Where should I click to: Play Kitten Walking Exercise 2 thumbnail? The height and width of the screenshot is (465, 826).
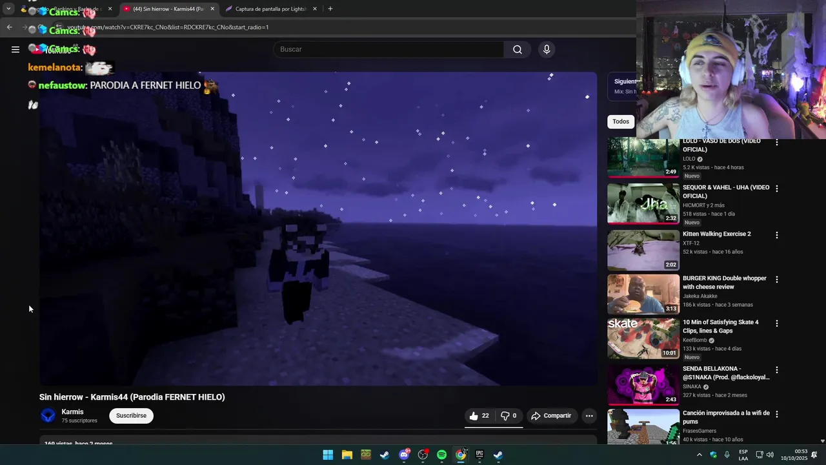click(x=643, y=250)
